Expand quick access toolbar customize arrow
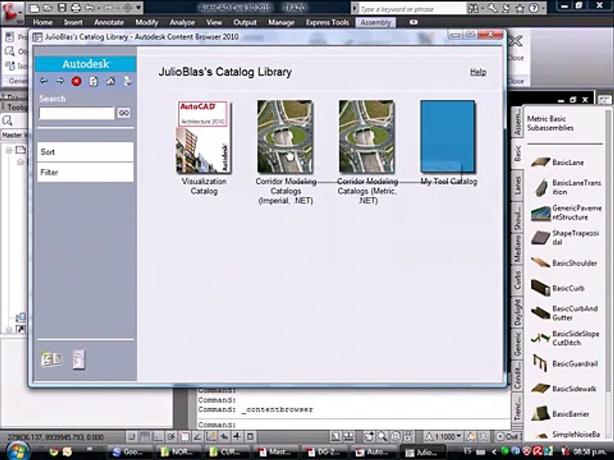Screen dimensions: 614x460 [139, 8]
